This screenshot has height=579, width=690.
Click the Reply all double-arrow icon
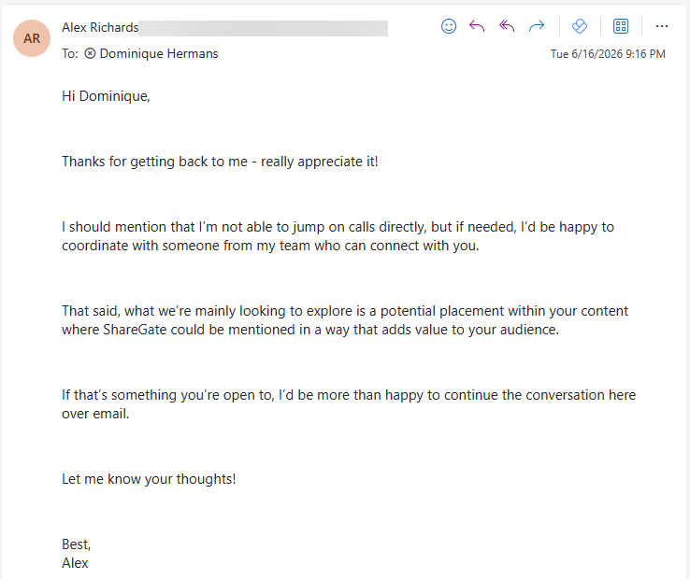pyautogui.click(x=507, y=26)
